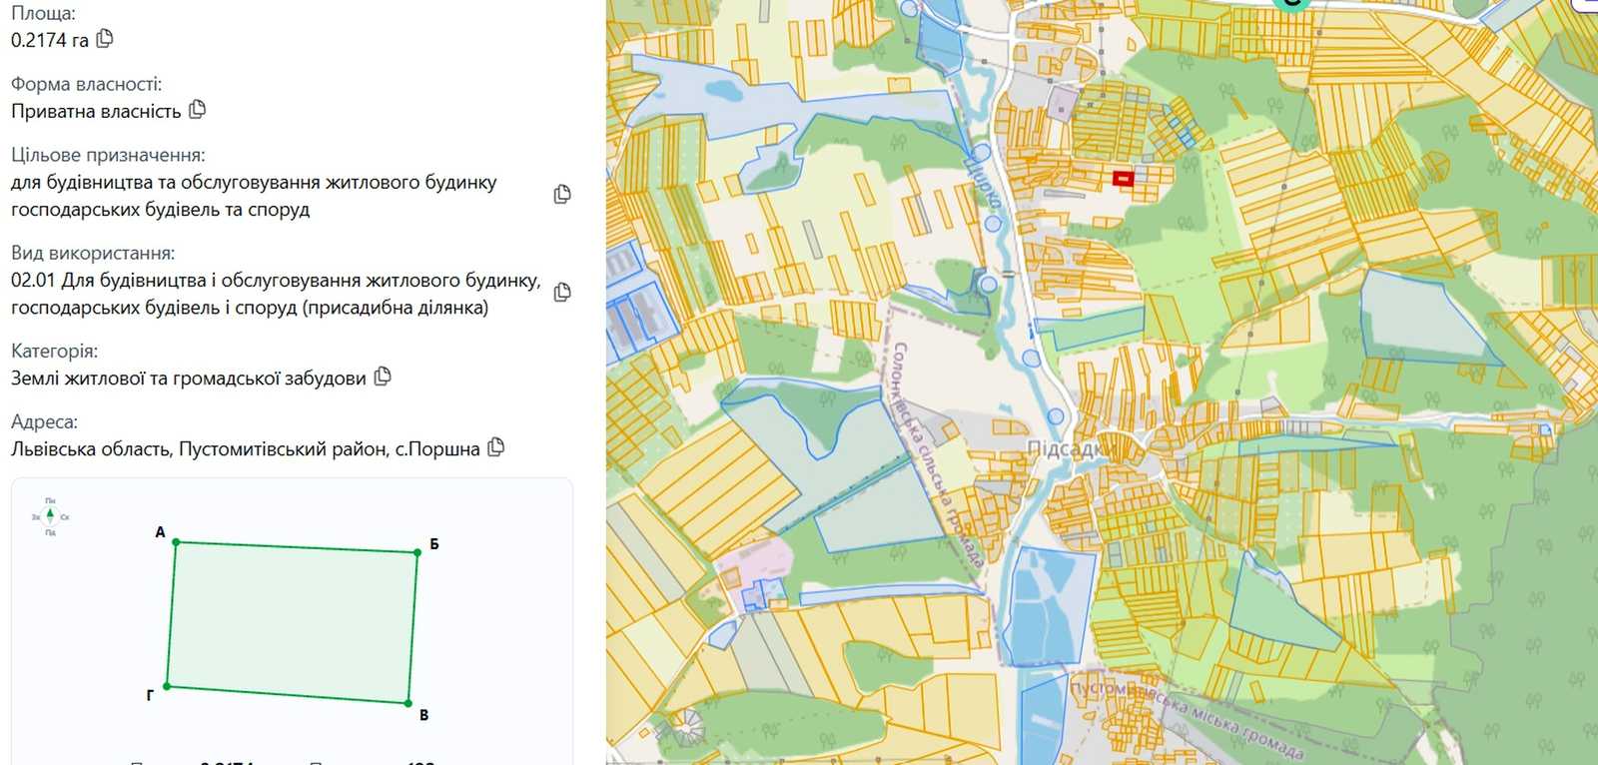The image size is (1598, 765).
Task: Click the Форма власності field label
Action: click(x=87, y=84)
